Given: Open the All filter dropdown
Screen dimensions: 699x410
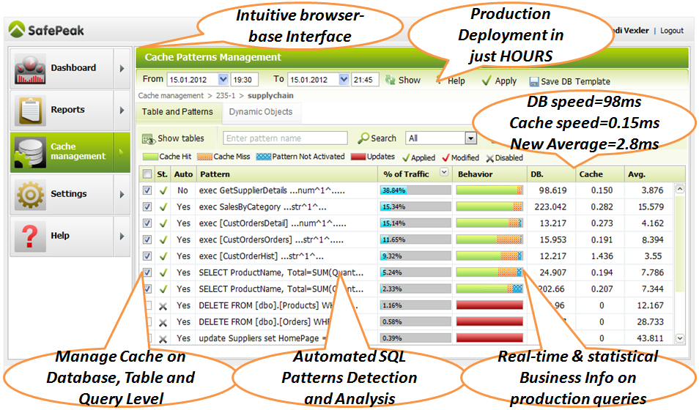Looking at the screenshot, I should 470,138.
